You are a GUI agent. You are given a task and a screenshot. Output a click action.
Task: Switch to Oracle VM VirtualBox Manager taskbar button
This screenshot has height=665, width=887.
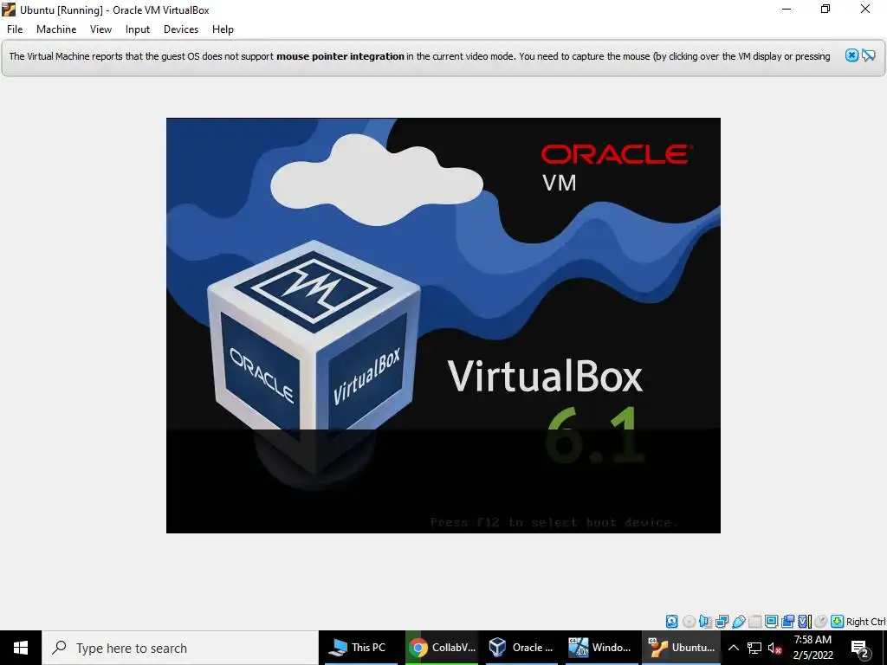point(522,648)
